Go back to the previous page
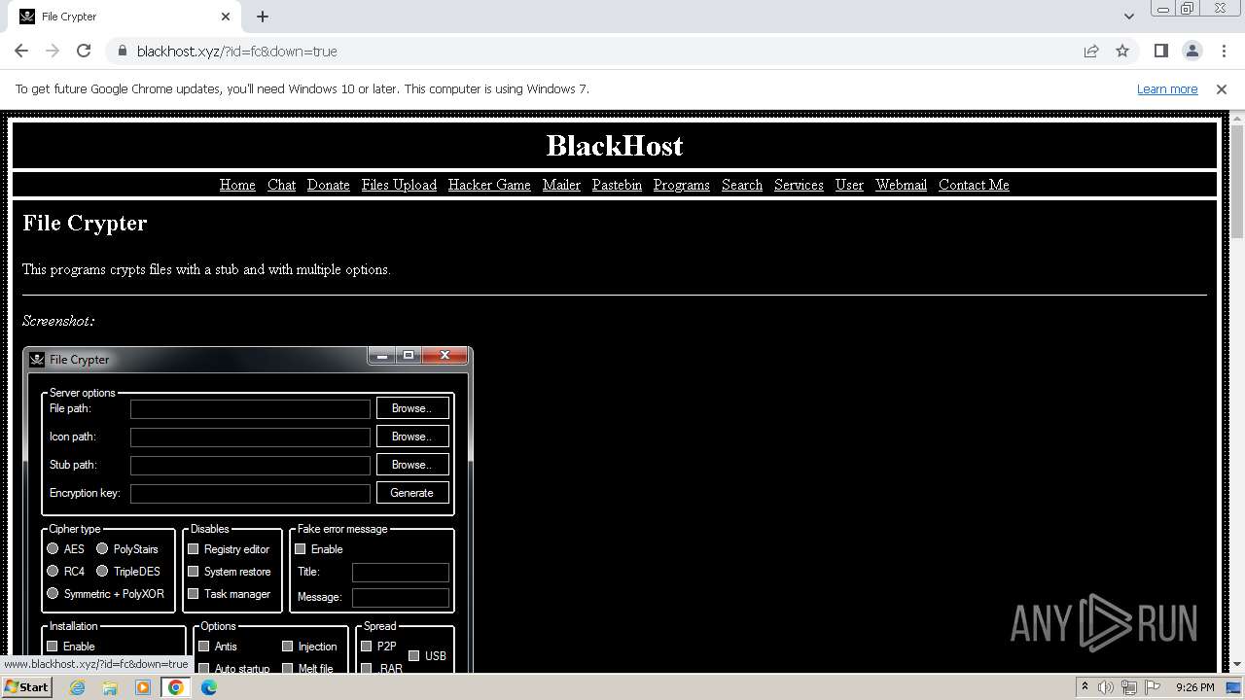The image size is (1245, 700). pos(21,51)
